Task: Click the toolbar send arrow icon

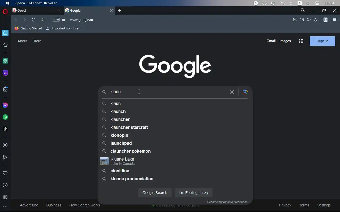Action: tap(309, 20)
